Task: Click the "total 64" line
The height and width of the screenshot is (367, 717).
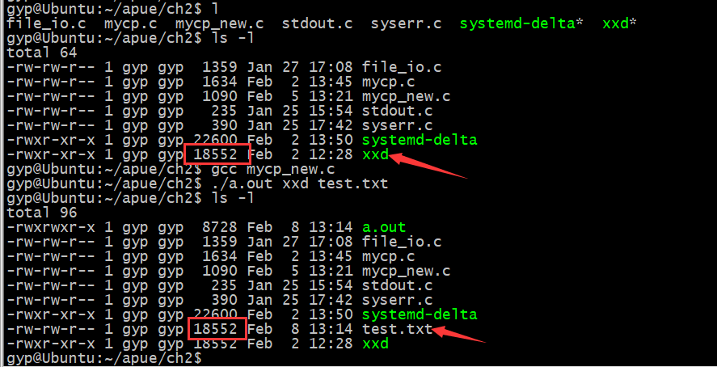Action: [41, 53]
